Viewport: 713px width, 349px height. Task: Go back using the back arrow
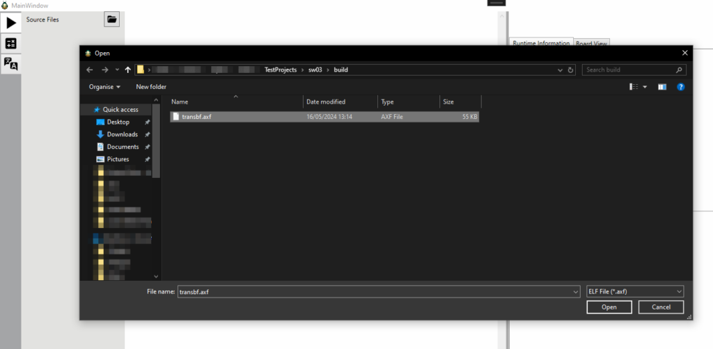(89, 70)
